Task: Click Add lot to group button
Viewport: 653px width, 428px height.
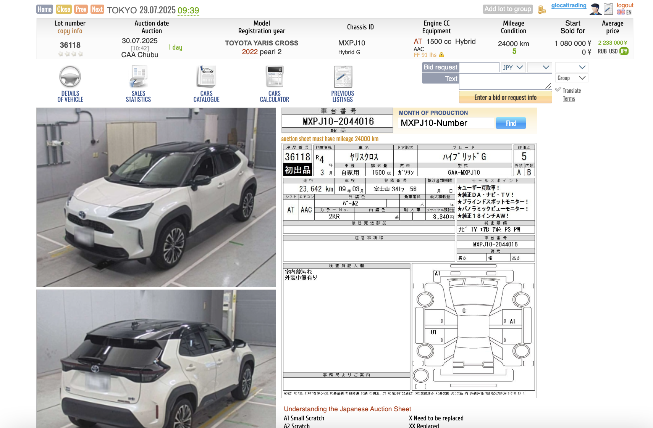Action: [x=508, y=9]
